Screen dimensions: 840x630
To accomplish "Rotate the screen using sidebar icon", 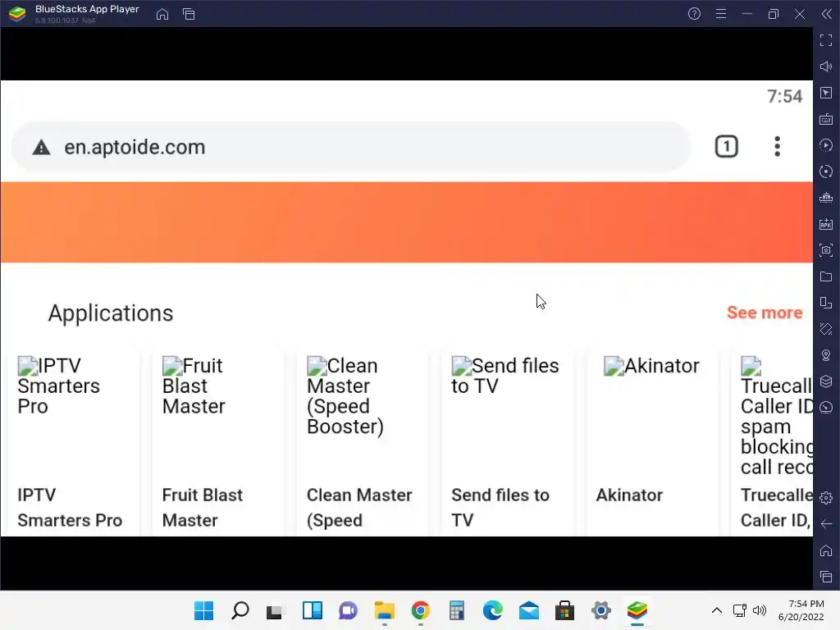I will pyautogui.click(x=826, y=329).
